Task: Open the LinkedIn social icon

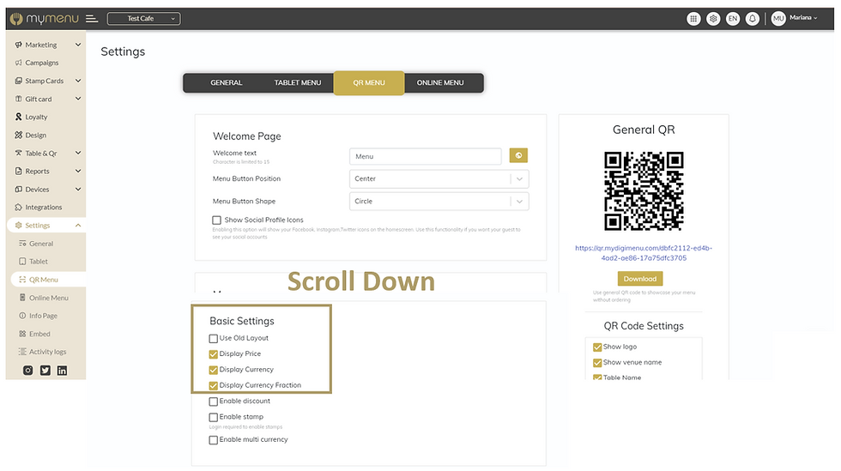Action: tap(62, 370)
